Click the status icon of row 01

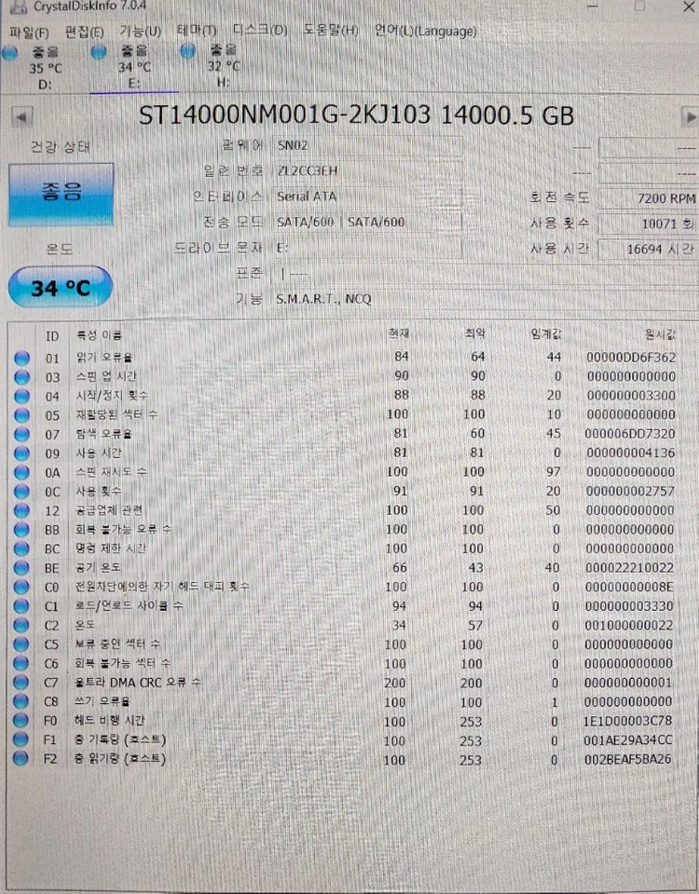click(21, 358)
